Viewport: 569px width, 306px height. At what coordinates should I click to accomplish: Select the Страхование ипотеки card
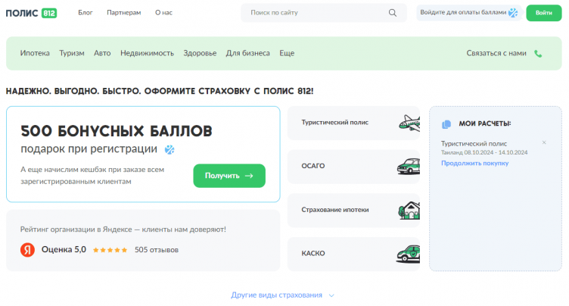coord(353,210)
